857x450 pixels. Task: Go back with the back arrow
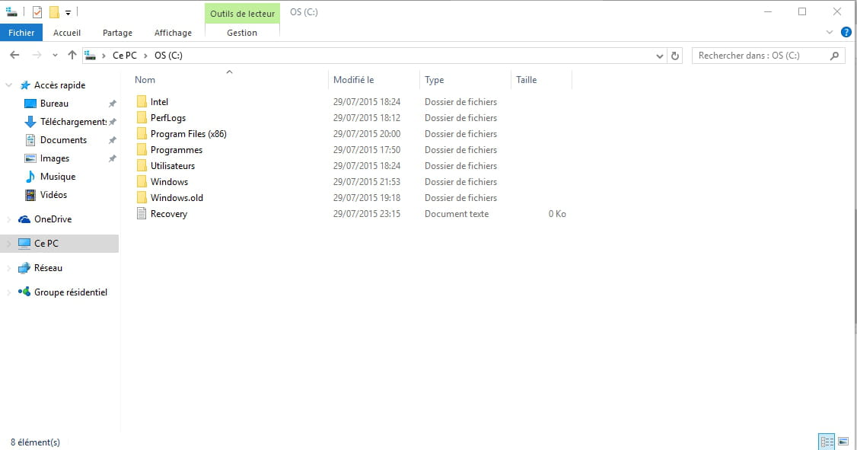[14, 56]
